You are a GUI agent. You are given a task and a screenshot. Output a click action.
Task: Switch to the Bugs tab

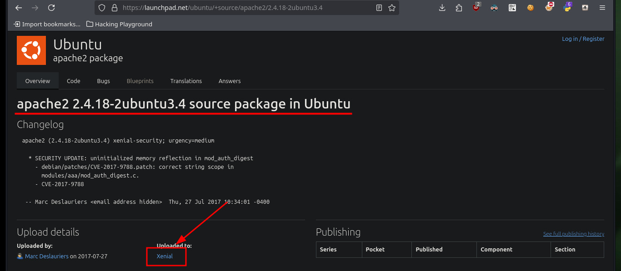click(x=104, y=81)
